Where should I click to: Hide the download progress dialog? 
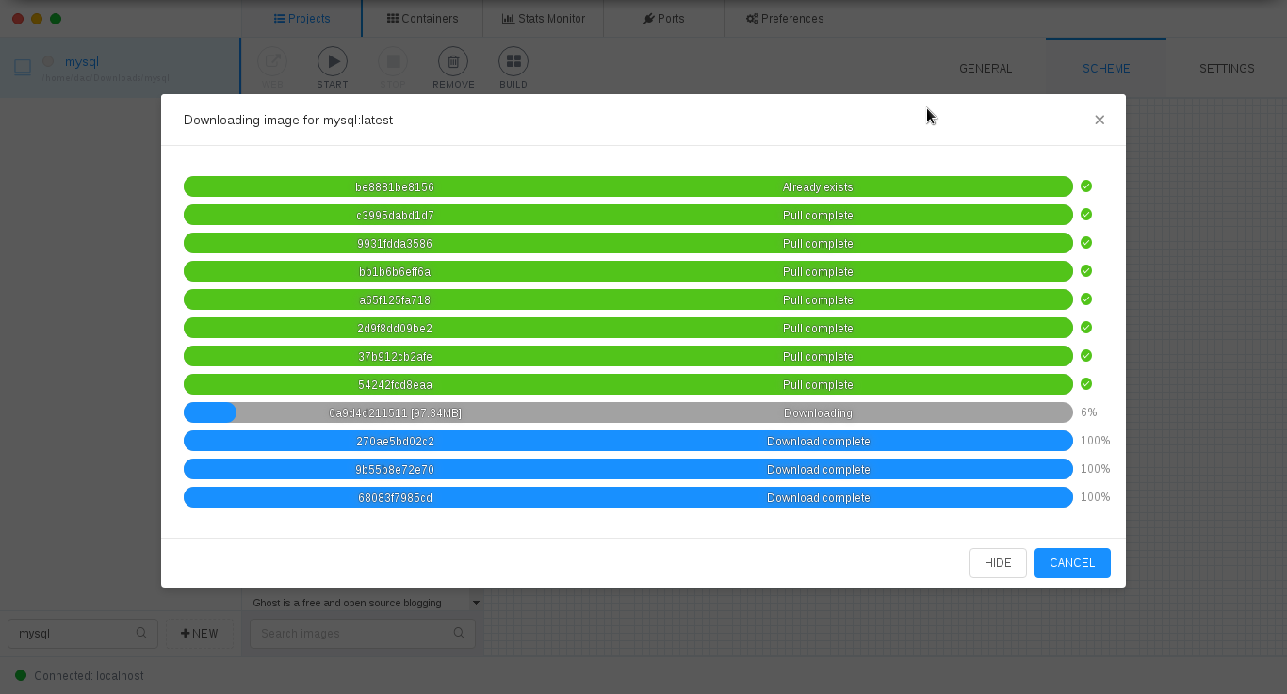(998, 563)
